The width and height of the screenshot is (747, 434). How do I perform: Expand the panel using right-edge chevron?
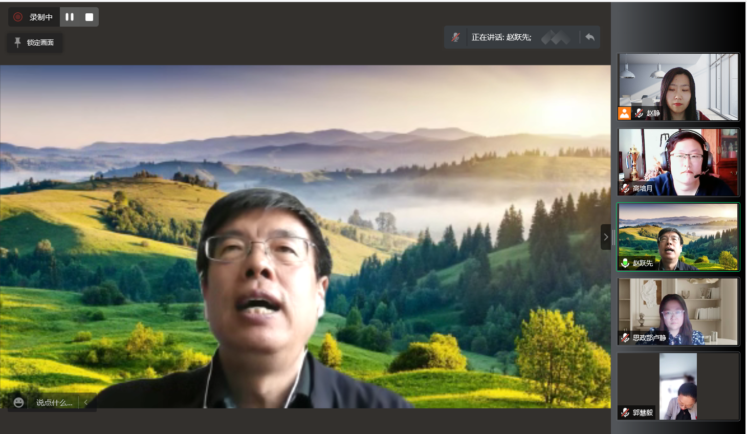606,236
